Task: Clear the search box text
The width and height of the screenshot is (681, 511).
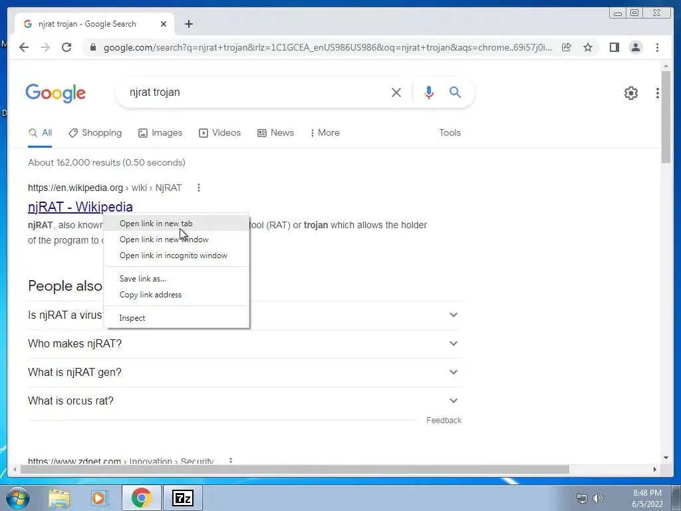Action: pos(396,92)
